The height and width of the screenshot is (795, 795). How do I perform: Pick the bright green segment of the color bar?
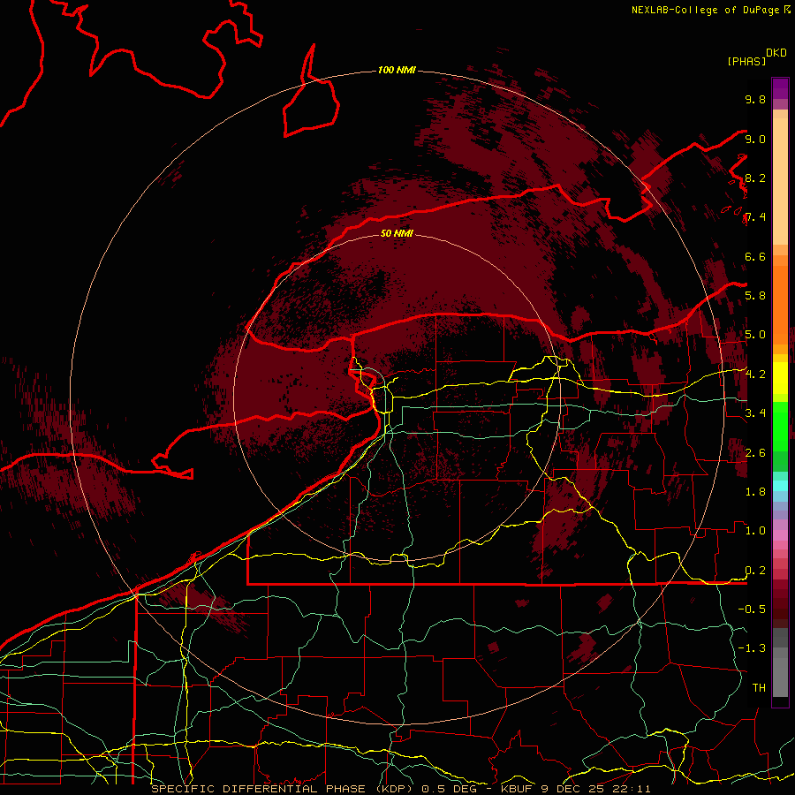[780, 425]
